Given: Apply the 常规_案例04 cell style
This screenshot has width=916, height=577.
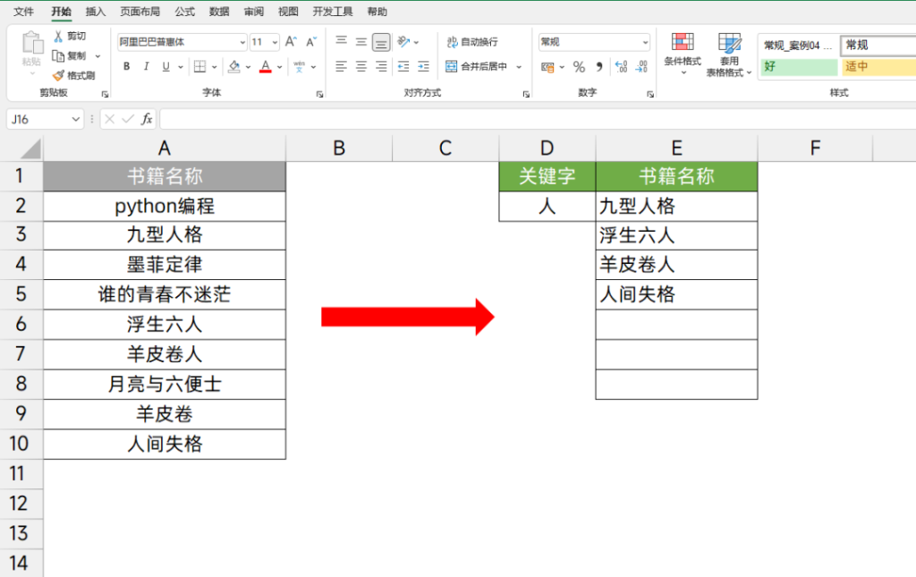Looking at the screenshot, I should pyautogui.click(x=799, y=45).
